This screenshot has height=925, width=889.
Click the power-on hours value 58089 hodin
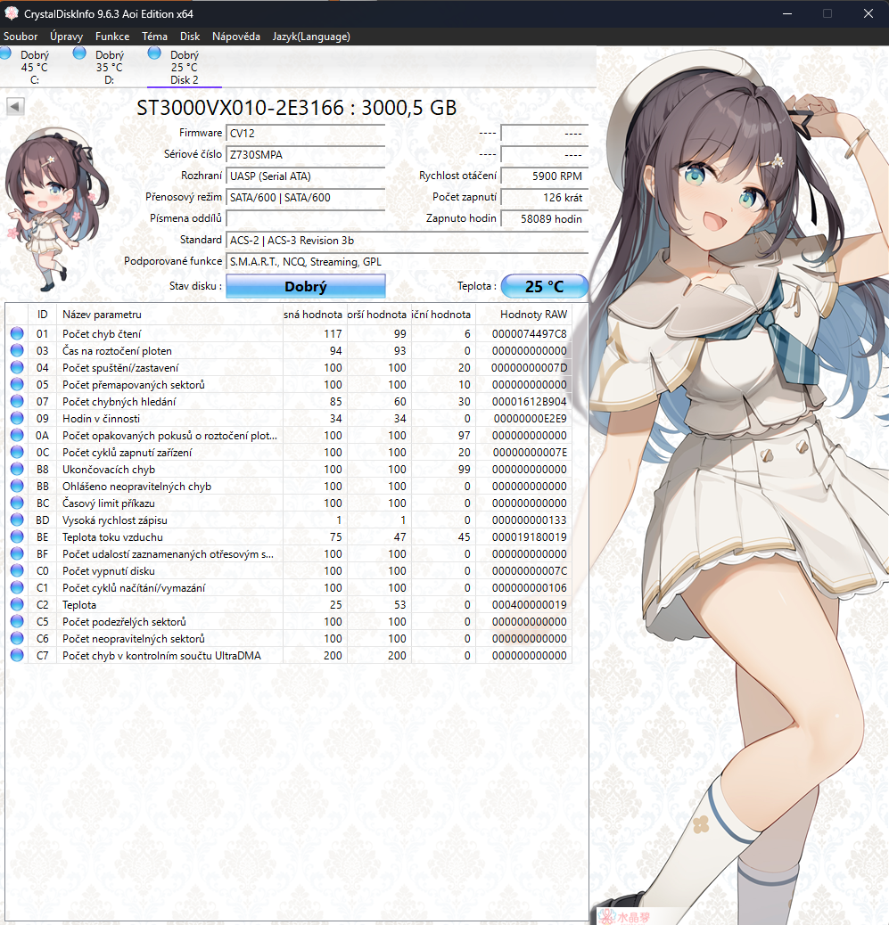tap(544, 219)
